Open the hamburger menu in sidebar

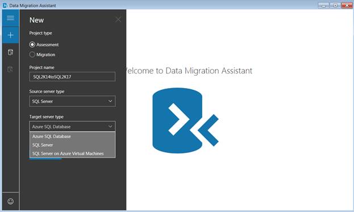point(10,18)
